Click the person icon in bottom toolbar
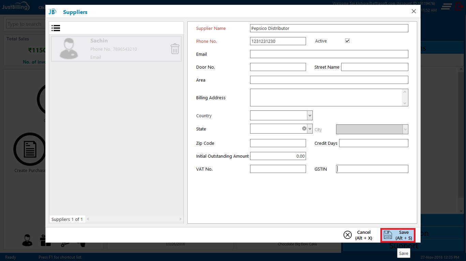 pos(27,240)
